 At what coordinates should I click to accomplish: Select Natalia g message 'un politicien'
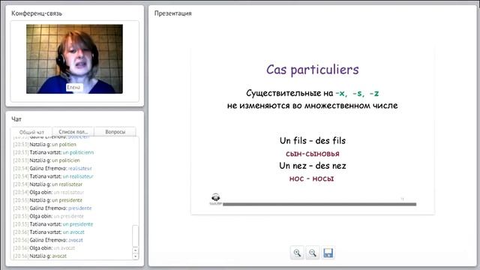coord(46,160)
